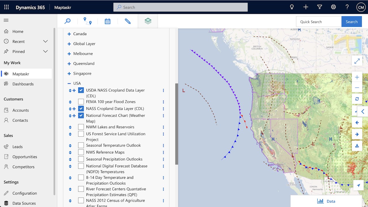
Task: Expand the Queensland layer group
Action: tap(69, 64)
